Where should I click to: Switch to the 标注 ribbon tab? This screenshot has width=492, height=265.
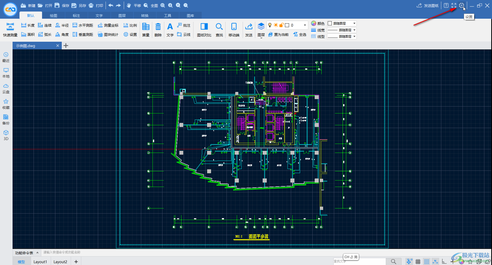(76, 16)
